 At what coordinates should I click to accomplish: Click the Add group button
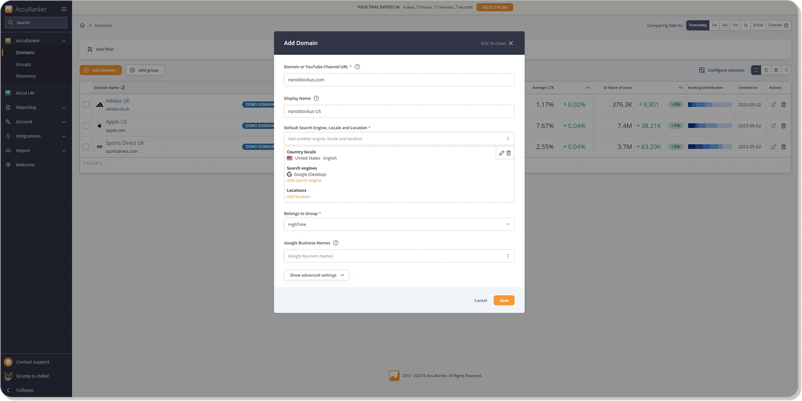(145, 70)
